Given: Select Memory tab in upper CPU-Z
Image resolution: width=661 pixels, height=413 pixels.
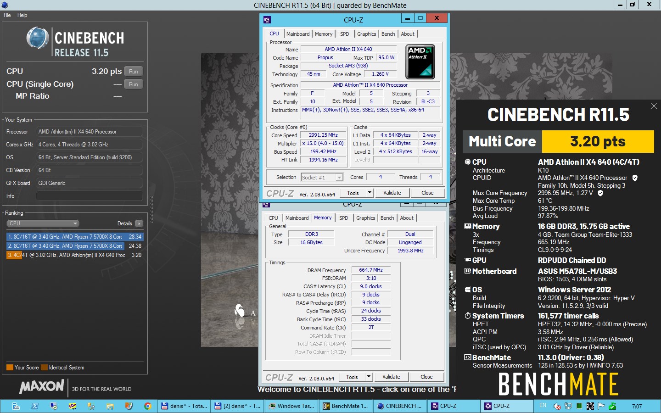Looking at the screenshot, I should click(324, 34).
